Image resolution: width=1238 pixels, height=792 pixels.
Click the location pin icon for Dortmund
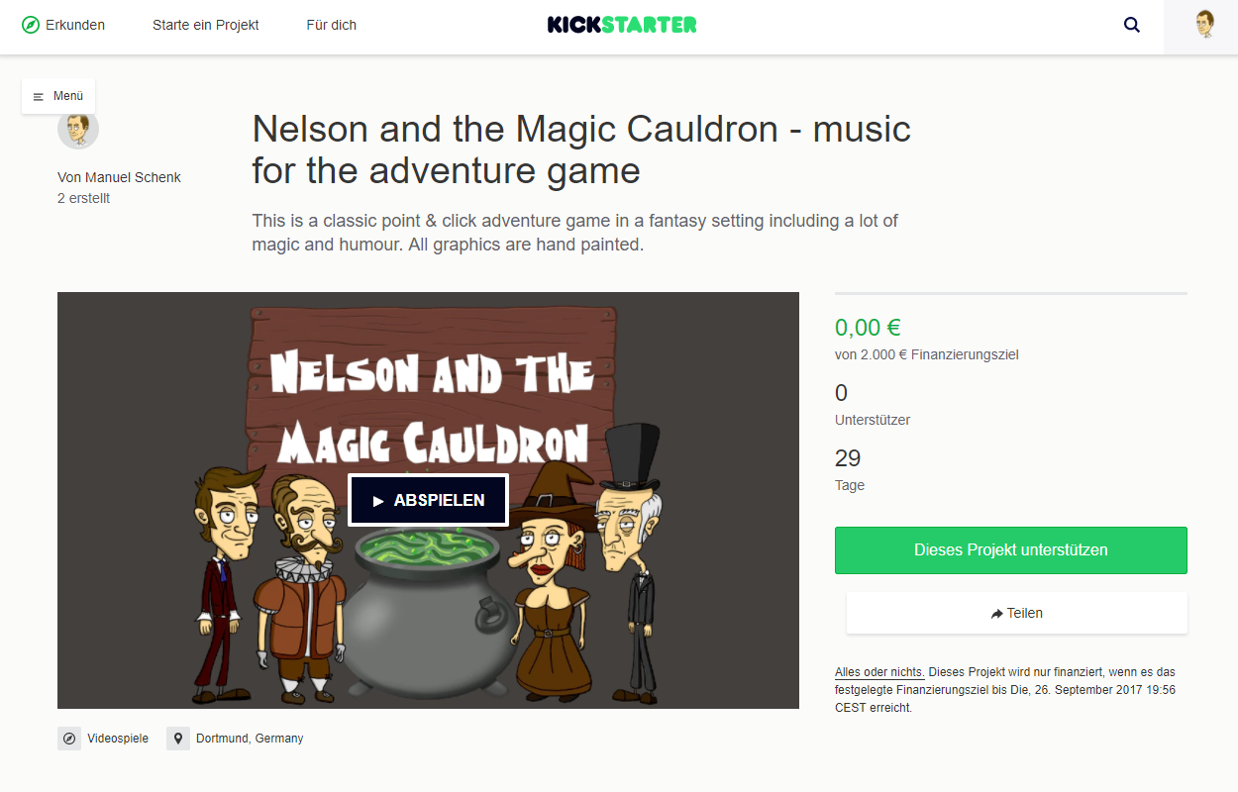coord(178,739)
